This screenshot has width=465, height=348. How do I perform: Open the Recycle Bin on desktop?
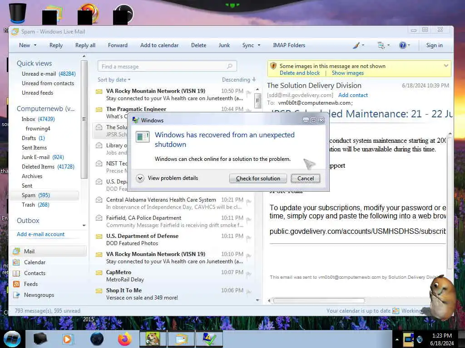18,13
